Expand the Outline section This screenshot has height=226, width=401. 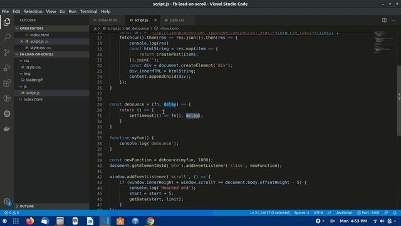[x=52, y=206]
